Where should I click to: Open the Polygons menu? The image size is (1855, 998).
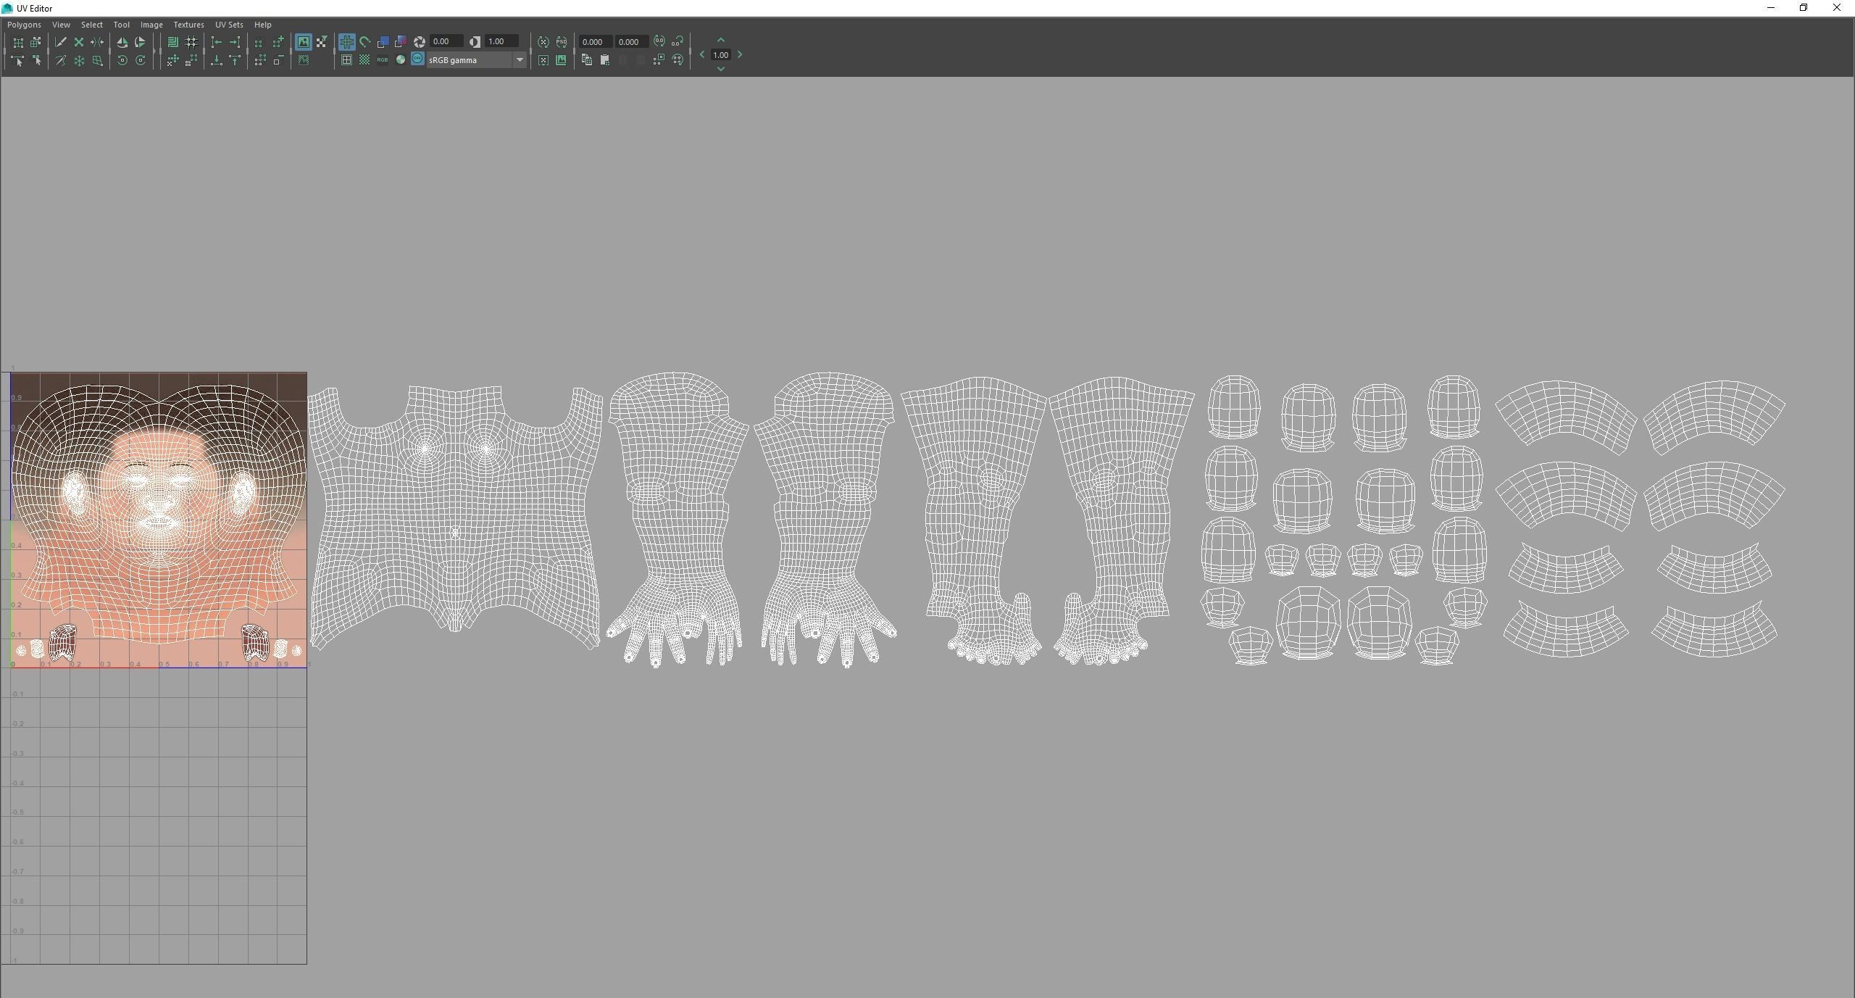tap(24, 25)
